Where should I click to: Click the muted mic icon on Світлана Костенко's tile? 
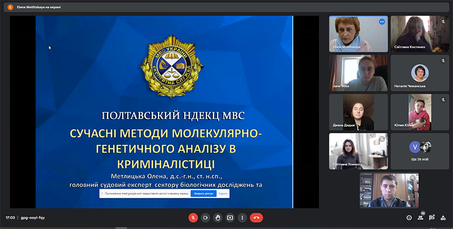coord(443,21)
